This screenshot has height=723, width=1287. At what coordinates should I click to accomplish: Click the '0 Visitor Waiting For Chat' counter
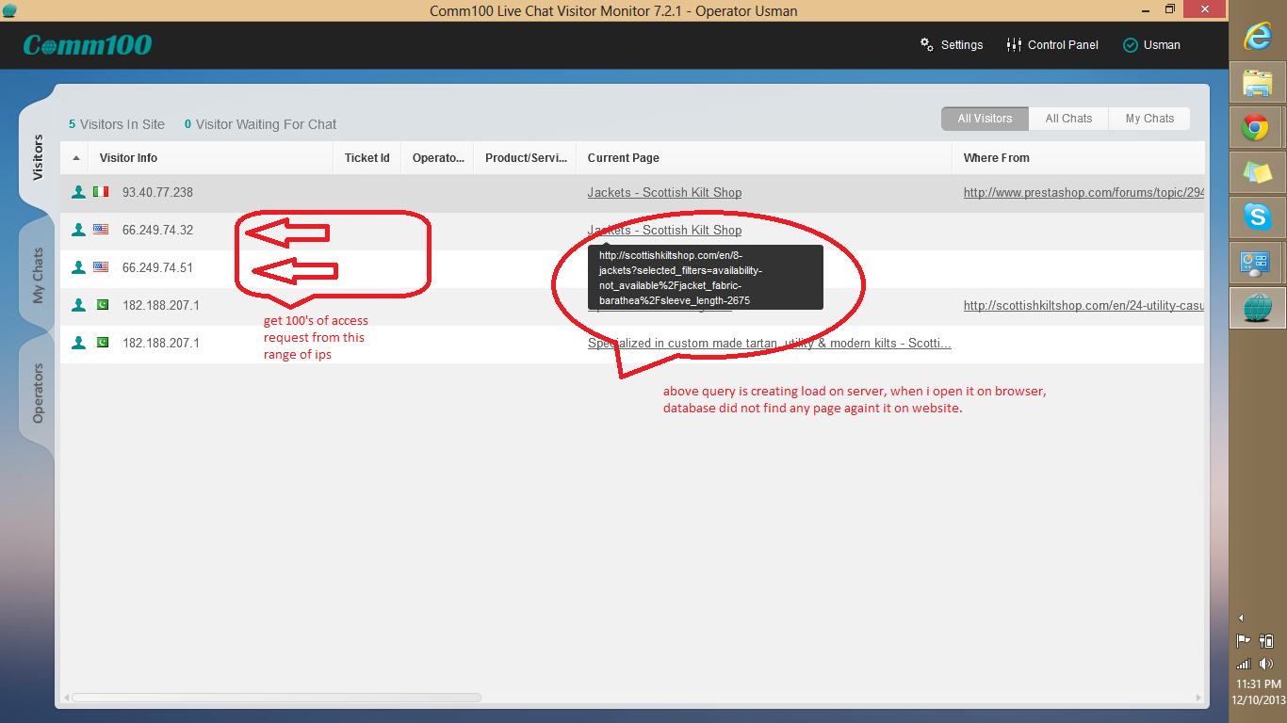[x=260, y=124]
